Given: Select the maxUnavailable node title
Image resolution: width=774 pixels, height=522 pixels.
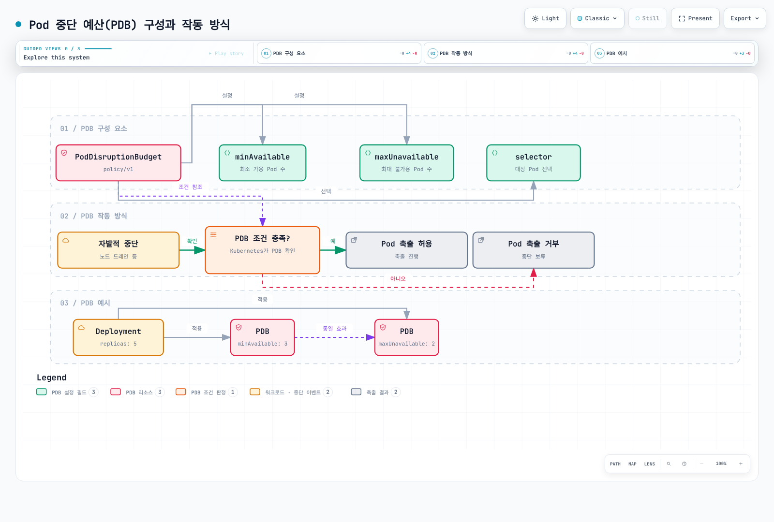Looking at the screenshot, I should (406, 157).
